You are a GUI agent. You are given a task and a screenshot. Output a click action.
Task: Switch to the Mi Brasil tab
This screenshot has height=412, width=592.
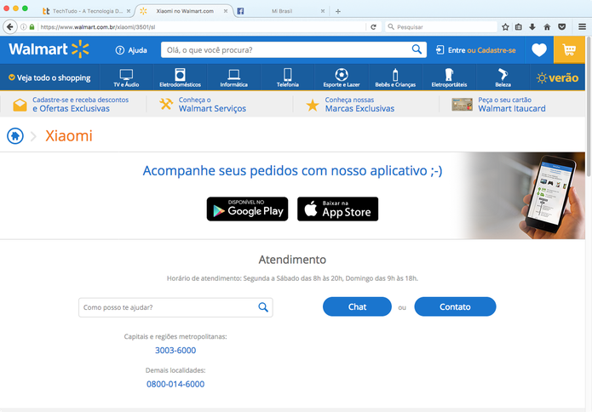[282, 11]
